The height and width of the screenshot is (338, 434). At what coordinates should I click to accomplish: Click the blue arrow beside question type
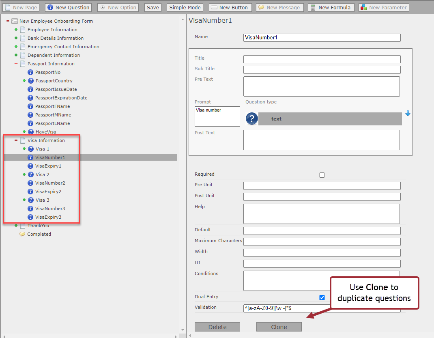(408, 114)
